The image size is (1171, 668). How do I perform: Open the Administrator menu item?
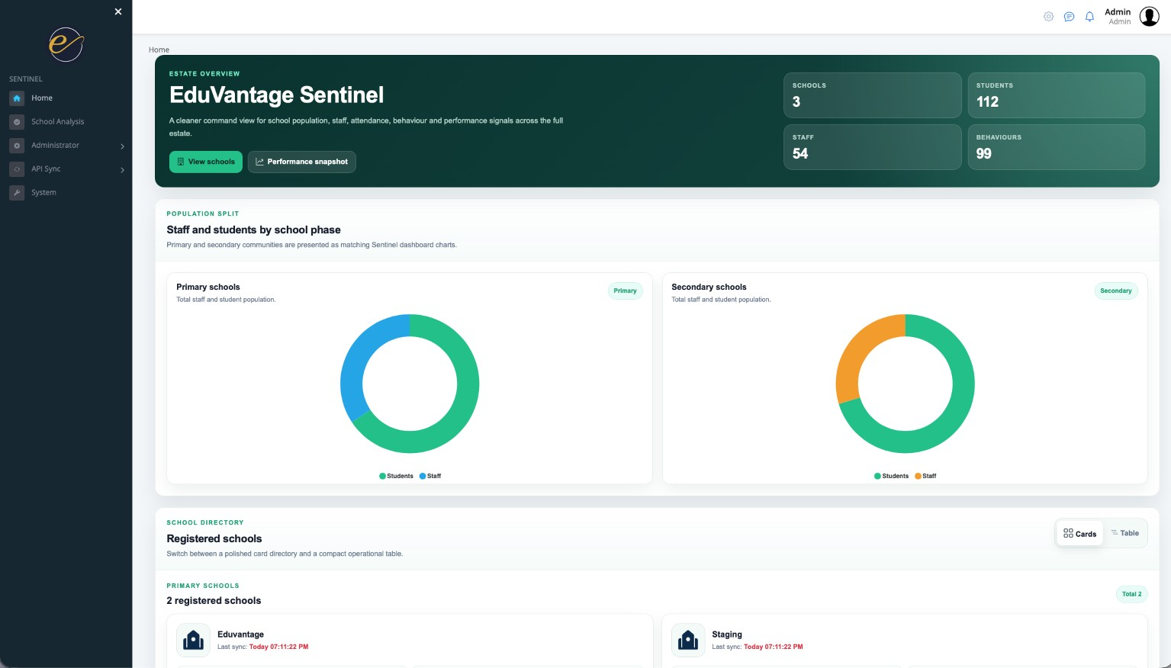tap(55, 146)
